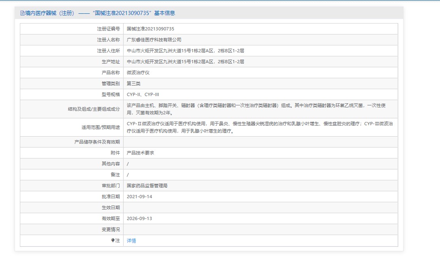This screenshot has height=261, width=440.
Task: Click registrant name 广东睿佳医疗科技有限公司
Action: click(x=154, y=40)
